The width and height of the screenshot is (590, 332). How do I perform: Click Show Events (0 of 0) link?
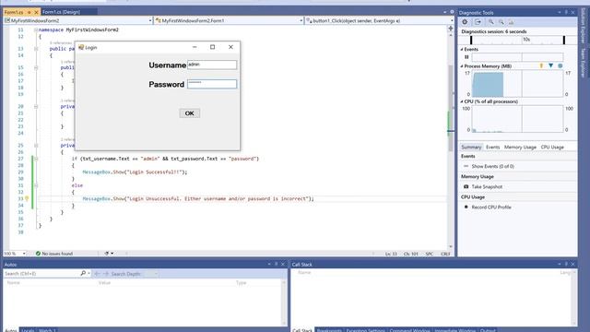click(492, 166)
